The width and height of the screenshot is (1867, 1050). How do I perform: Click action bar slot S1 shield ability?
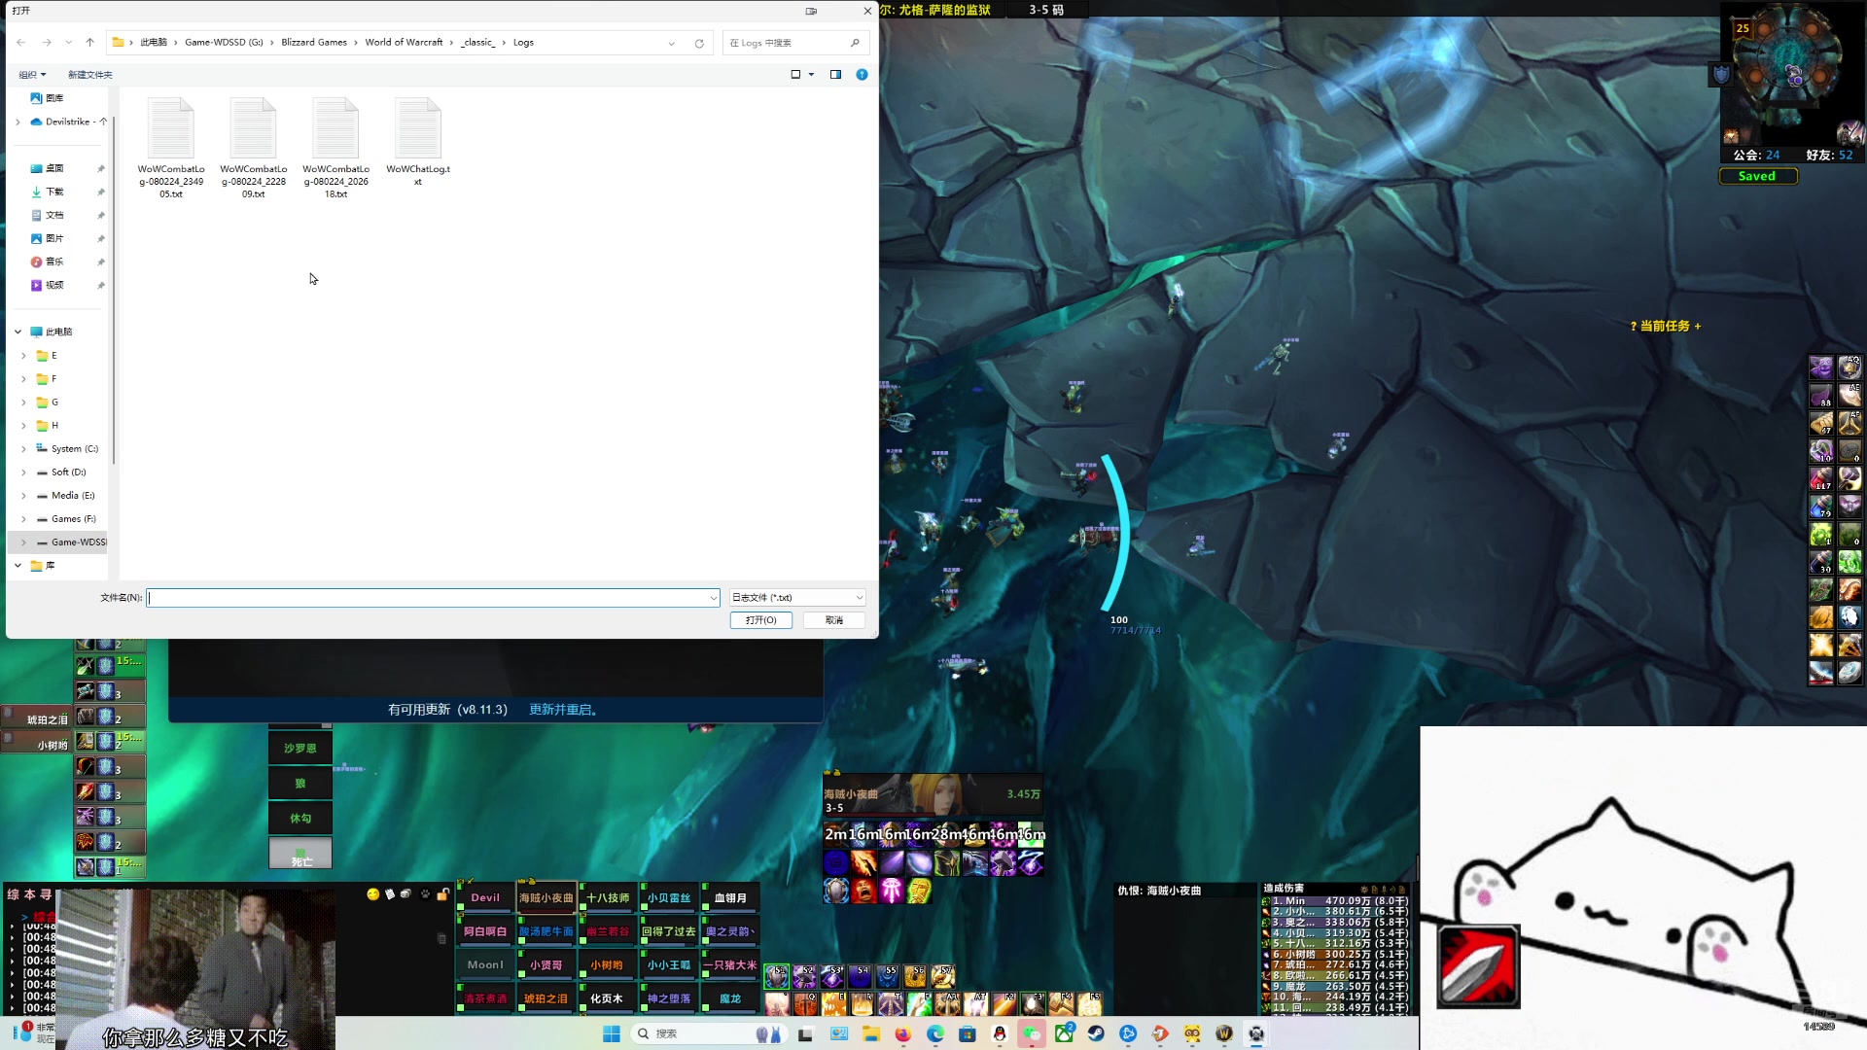point(777,975)
